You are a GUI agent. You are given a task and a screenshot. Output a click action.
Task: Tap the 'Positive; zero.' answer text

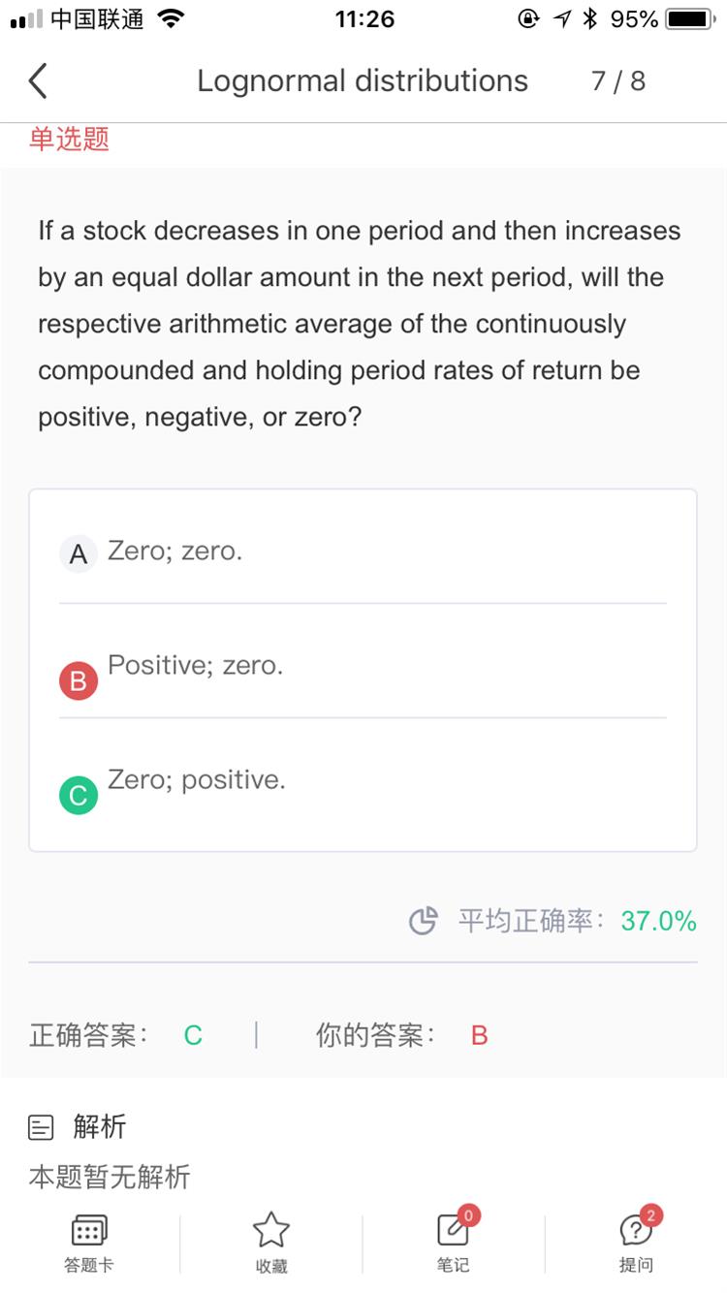click(195, 665)
